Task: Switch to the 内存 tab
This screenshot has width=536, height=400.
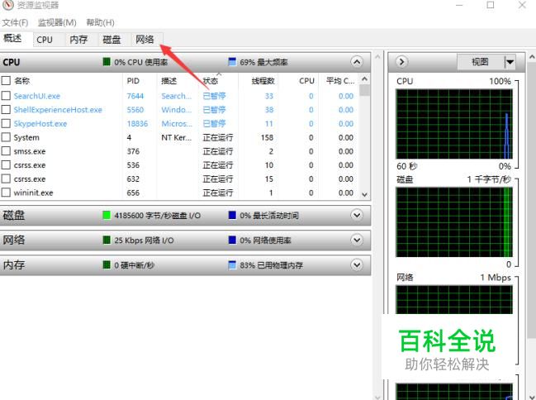Action: point(78,40)
